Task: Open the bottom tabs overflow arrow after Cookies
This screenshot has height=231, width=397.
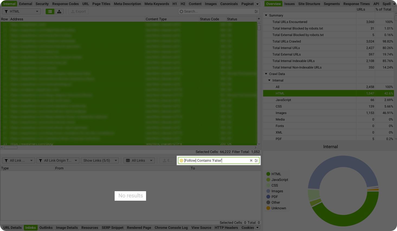Action: point(257,227)
